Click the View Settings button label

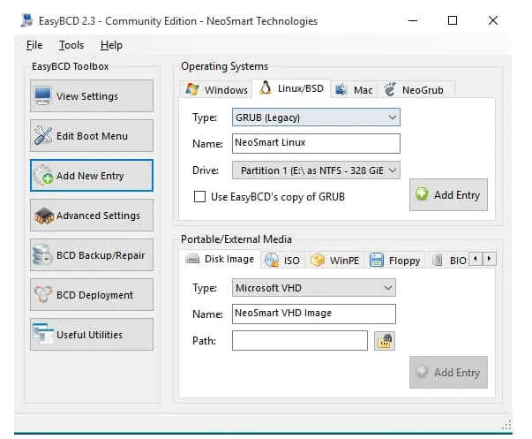pyautogui.click(x=87, y=96)
